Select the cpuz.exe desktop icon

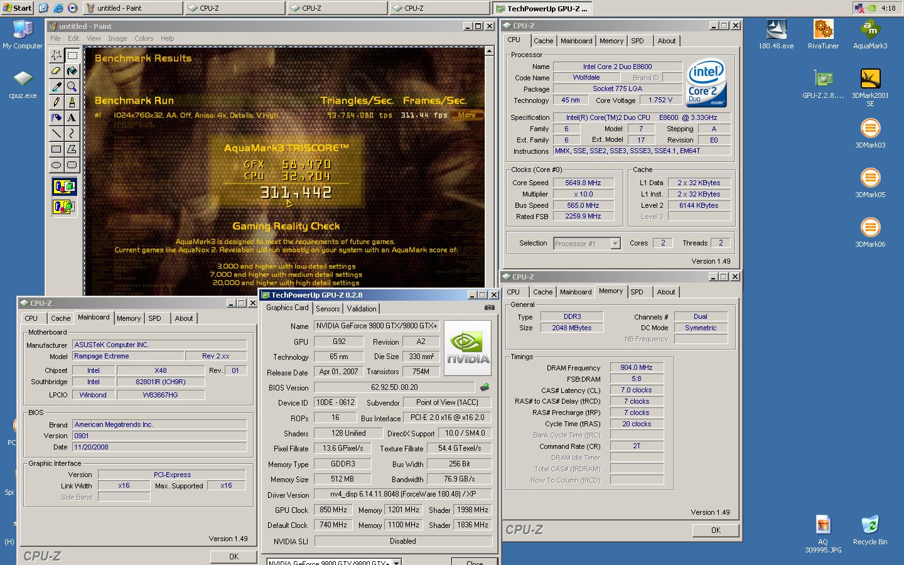tap(23, 84)
